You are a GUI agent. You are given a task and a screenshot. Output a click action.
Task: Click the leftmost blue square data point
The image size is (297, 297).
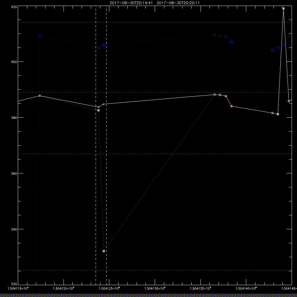(x=40, y=36)
